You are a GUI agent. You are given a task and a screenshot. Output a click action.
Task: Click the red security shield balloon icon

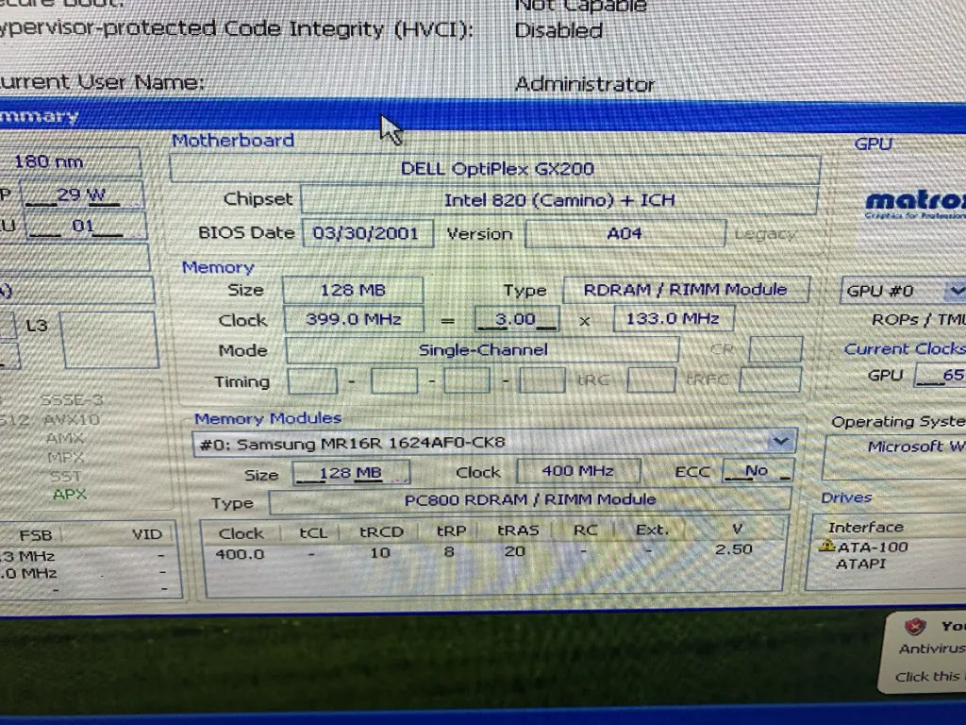click(915, 627)
